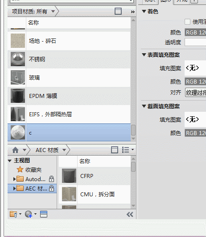This screenshot has width=206, height=237.
Task: Open the asset browser icon
Action: 44,214
